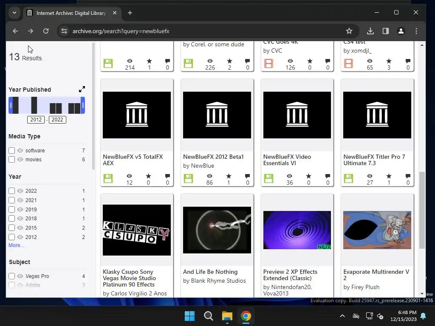
Task: Check the Vegas Pro subject filter
Action: click(11, 276)
